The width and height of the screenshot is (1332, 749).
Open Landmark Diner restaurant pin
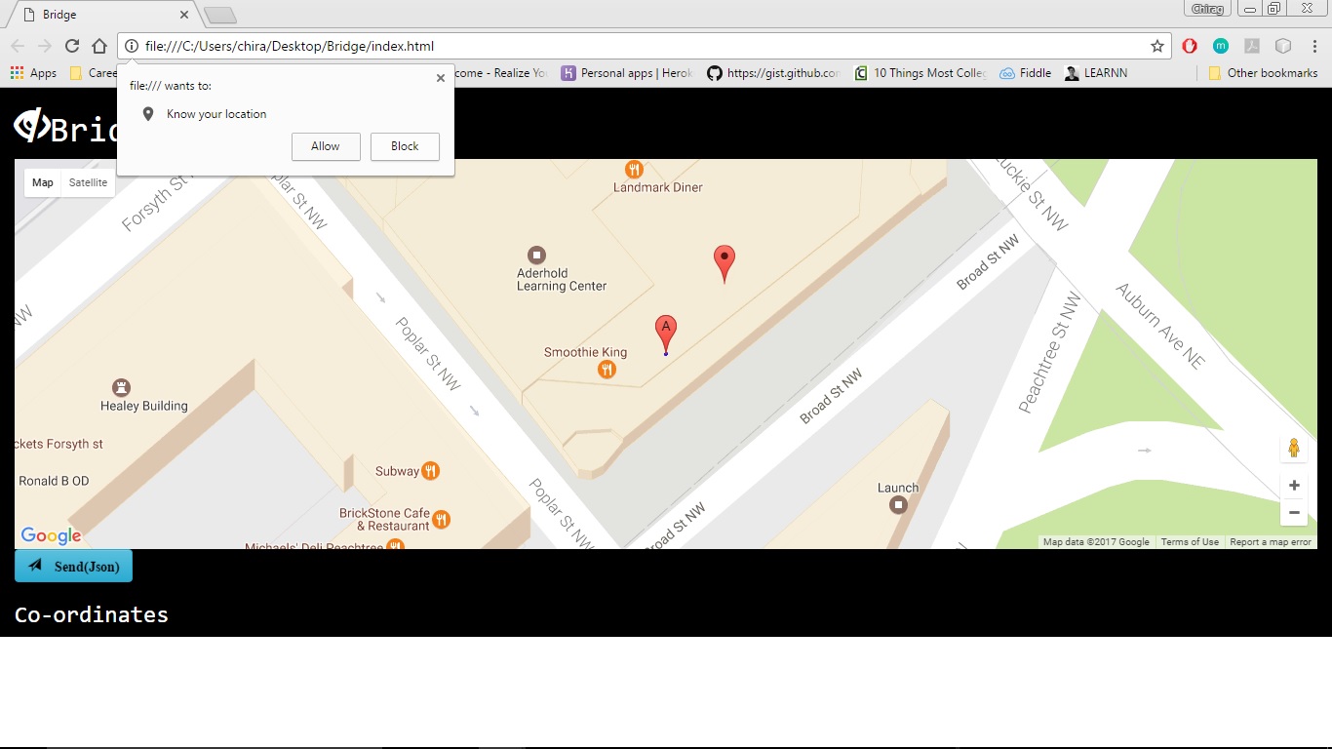[634, 169]
